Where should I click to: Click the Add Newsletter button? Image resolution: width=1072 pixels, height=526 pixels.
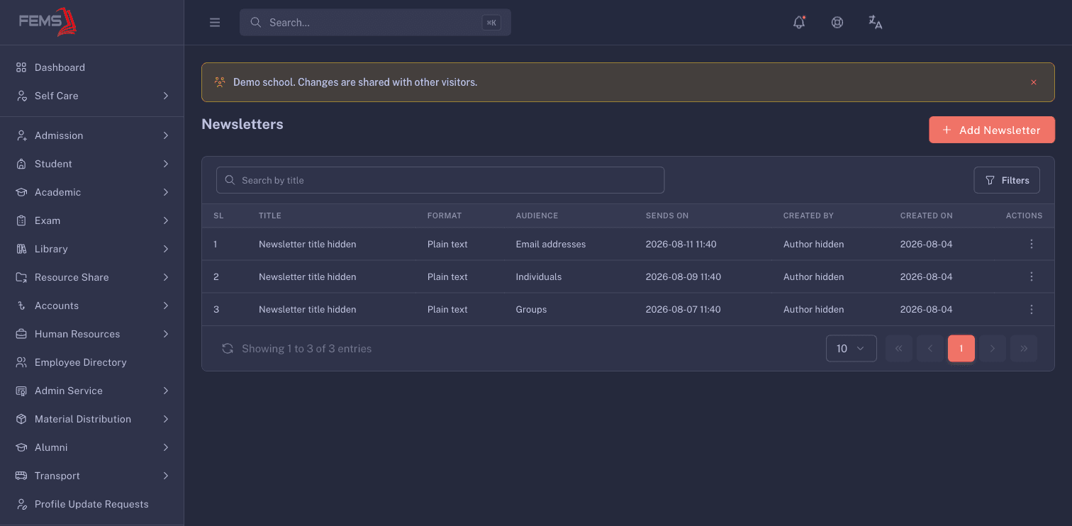992,130
